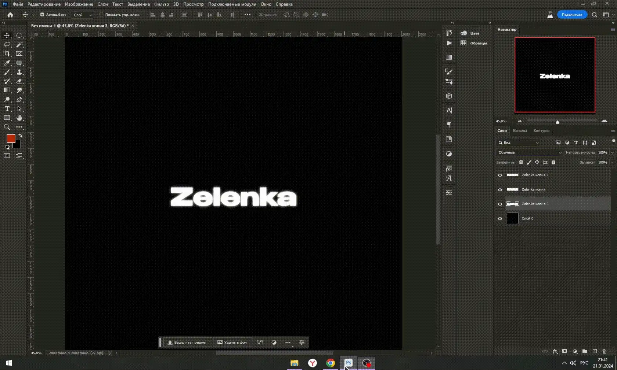This screenshot has width=617, height=370.
Task: Select the Lasso tool
Action: [7, 44]
